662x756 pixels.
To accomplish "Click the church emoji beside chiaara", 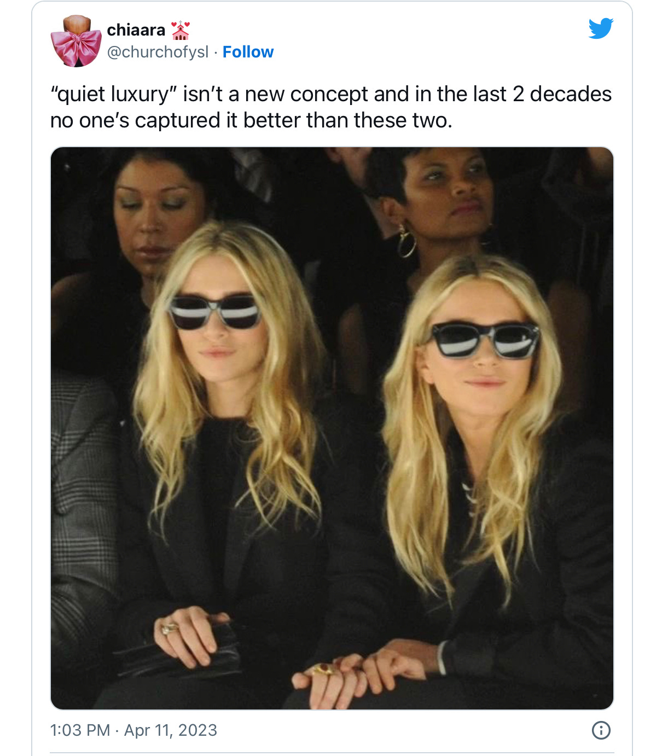I will coord(181,30).
